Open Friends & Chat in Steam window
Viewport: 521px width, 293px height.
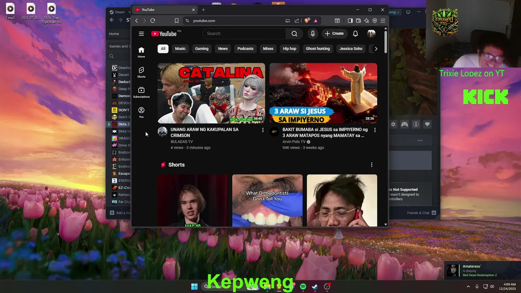click(x=421, y=213)
